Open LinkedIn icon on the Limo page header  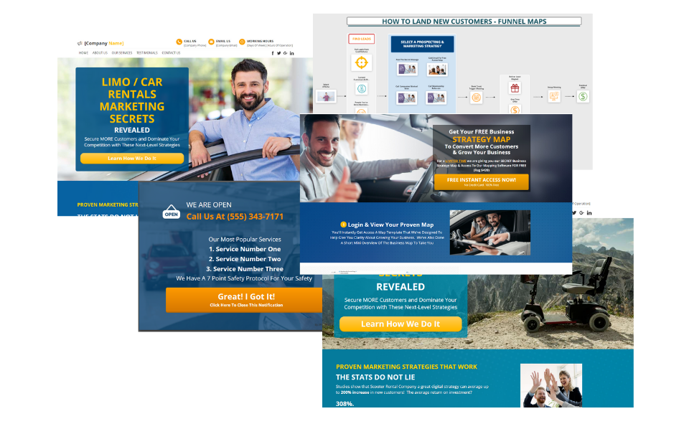[292, 53]
